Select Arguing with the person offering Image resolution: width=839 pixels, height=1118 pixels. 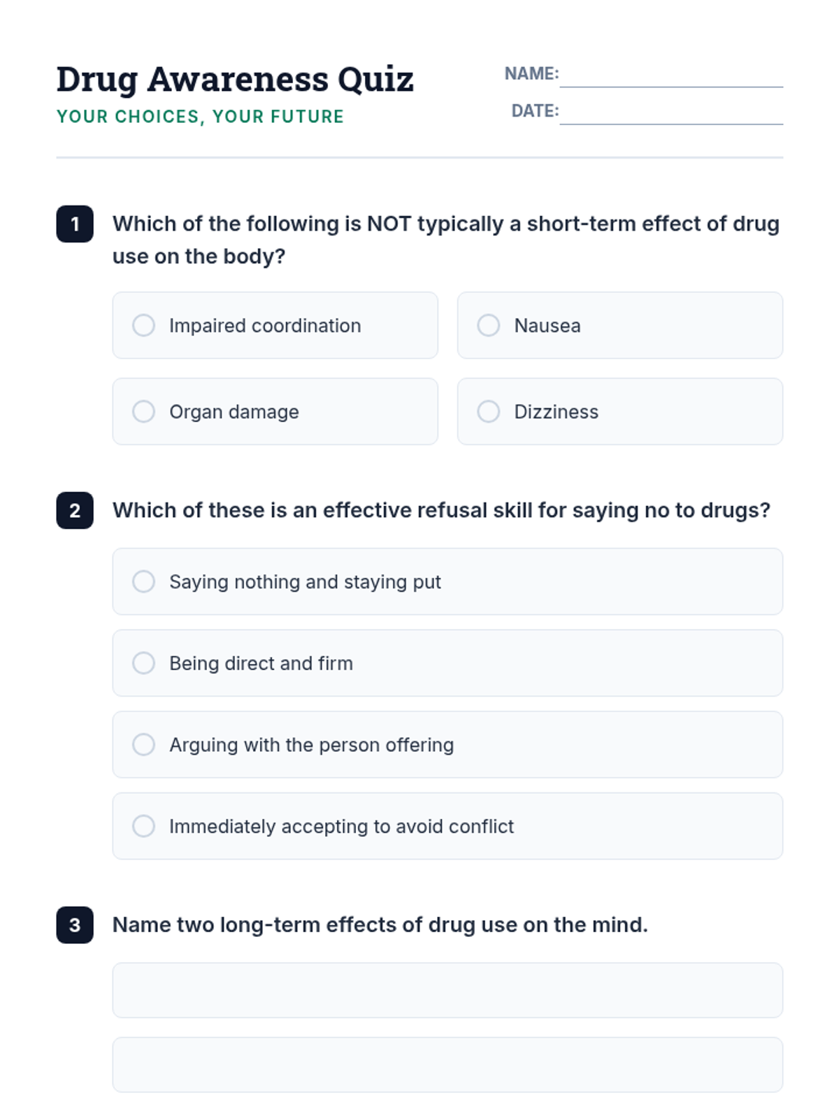point(144,745)
